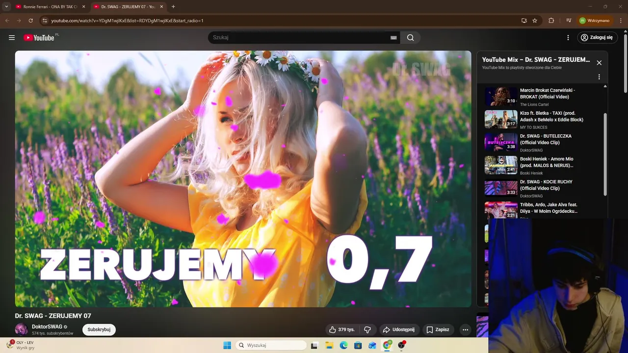Image resolution: width=628 pixels, height=353 pixels.
Task: Open a new browser tab
Action: (x=173, y=7)
